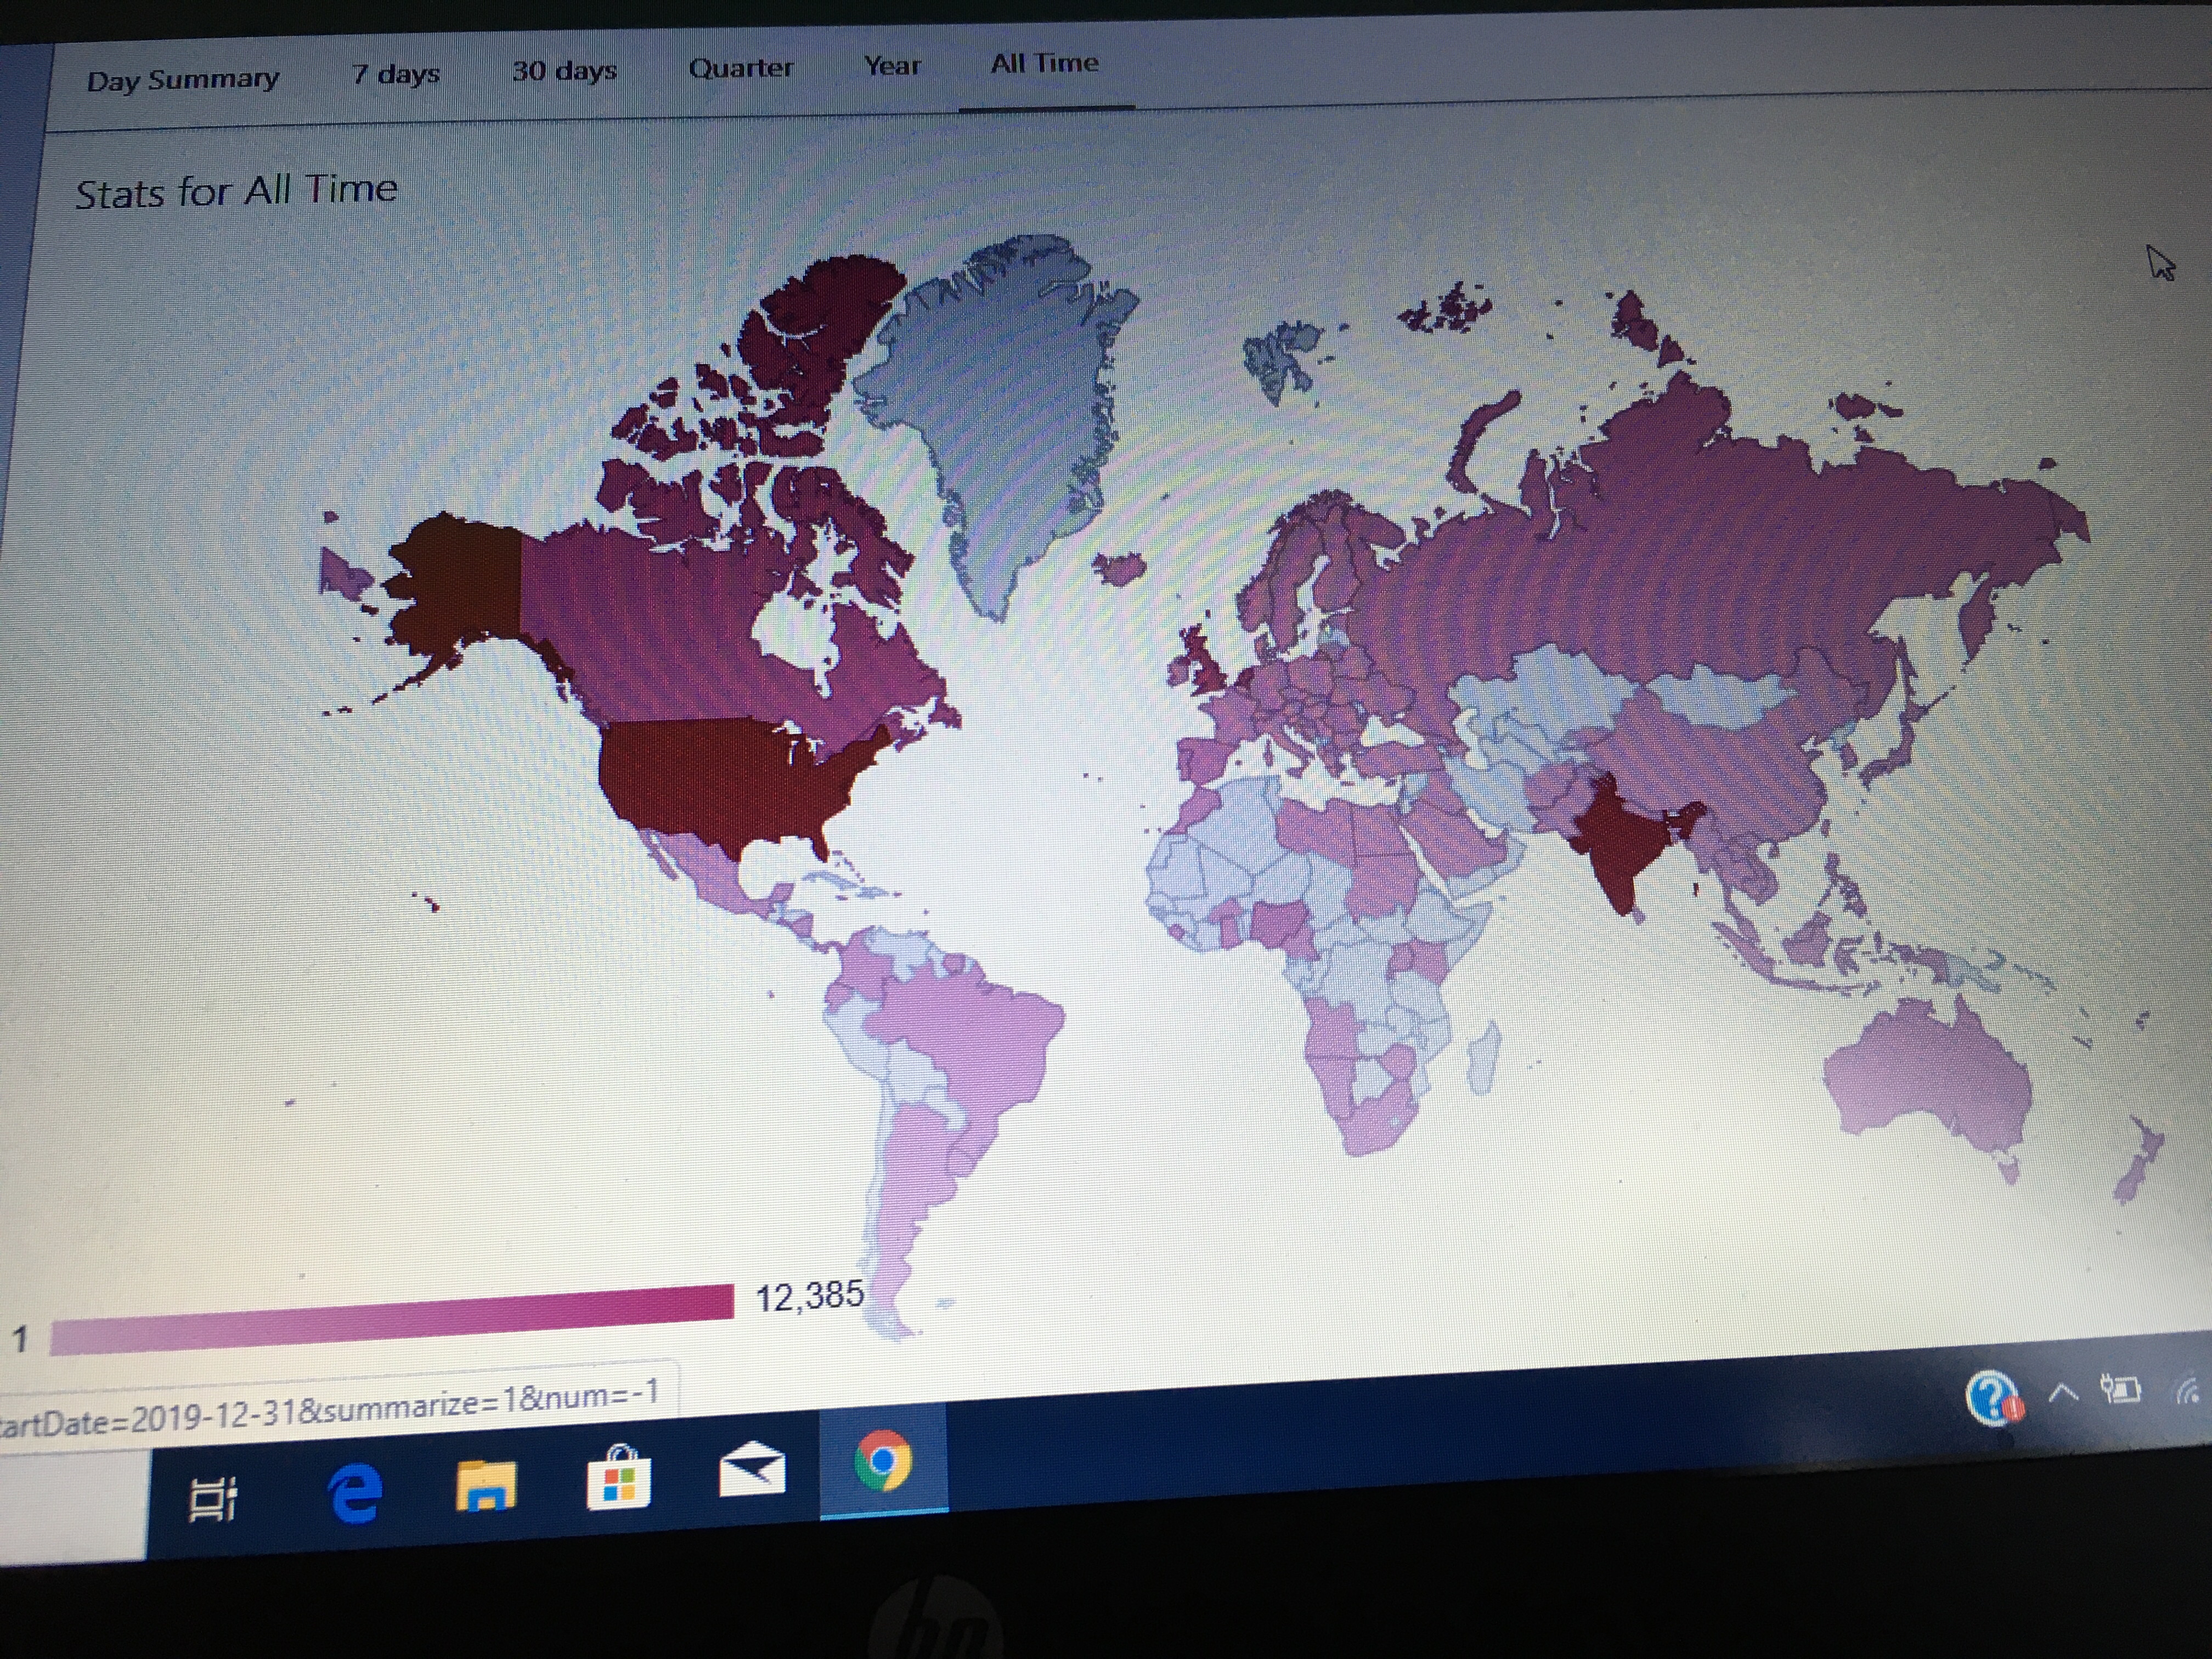
Task: Select the Year tab
Action: [891, 66]
